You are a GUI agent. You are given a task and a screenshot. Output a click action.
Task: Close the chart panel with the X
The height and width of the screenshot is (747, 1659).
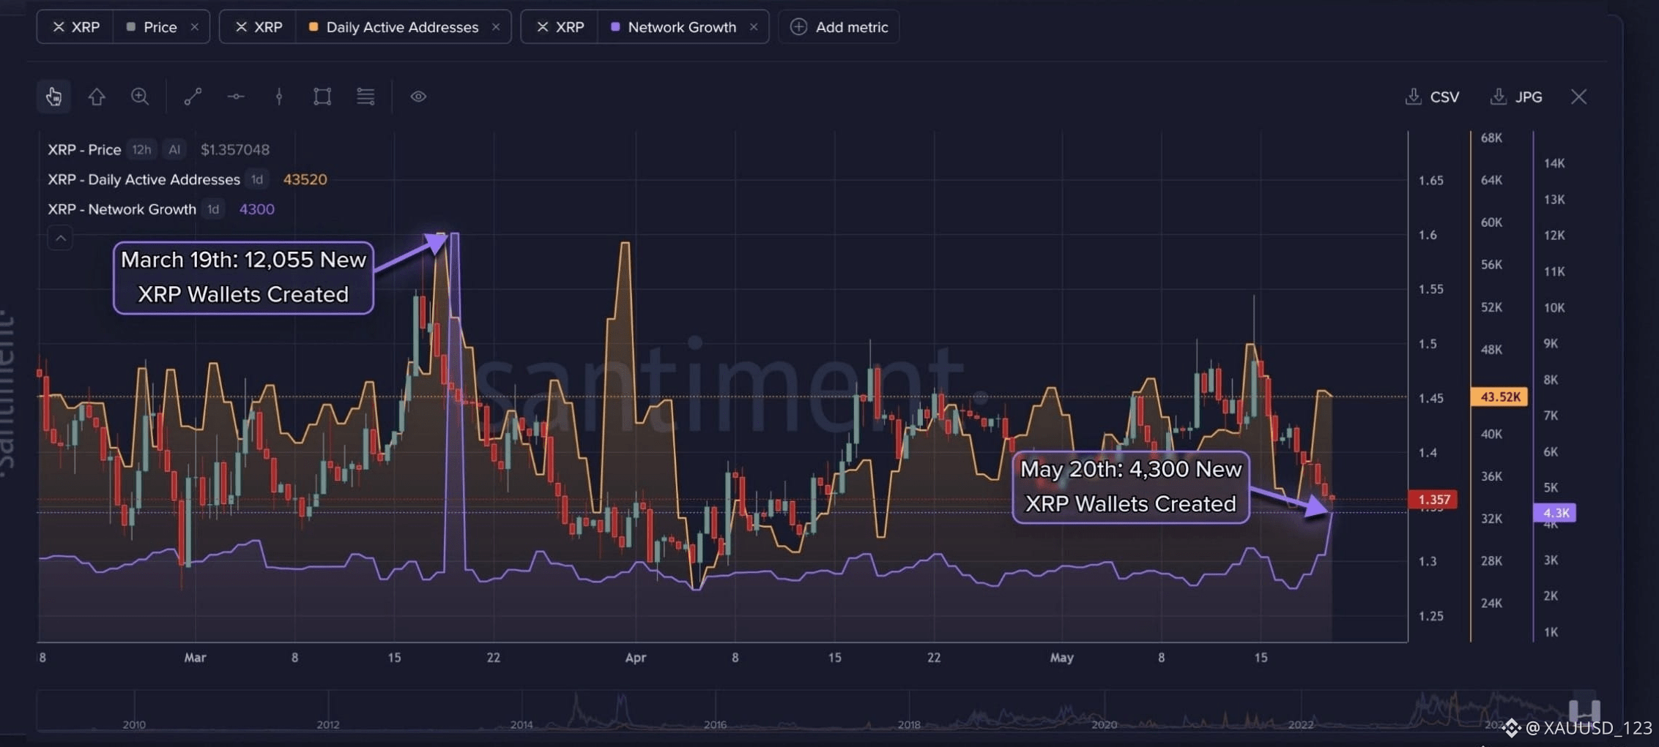pos(1579,97)
